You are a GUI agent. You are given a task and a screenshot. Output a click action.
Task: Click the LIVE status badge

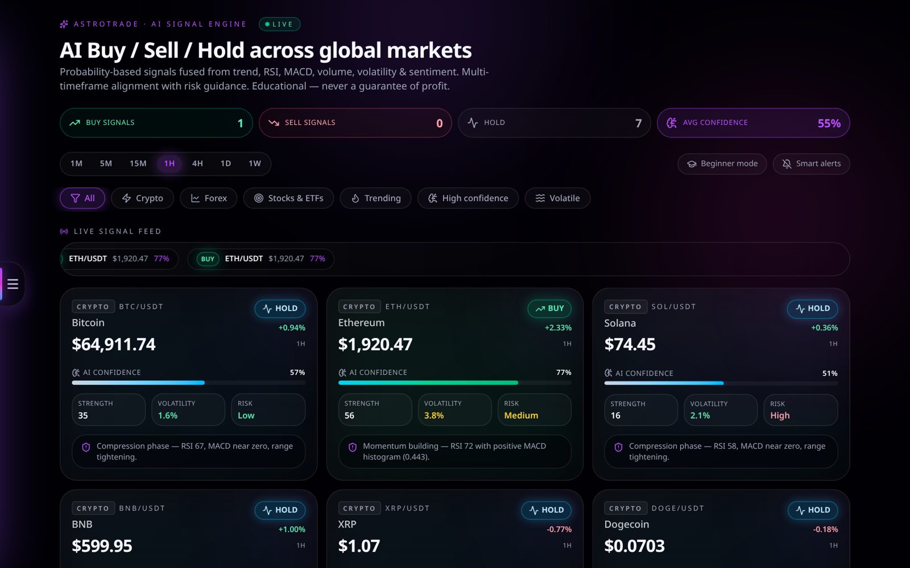pos(279,24)
